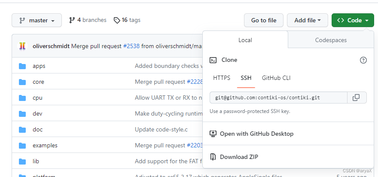View the 4 branches link
Screen dimensions: 378x177
[88, 20]
